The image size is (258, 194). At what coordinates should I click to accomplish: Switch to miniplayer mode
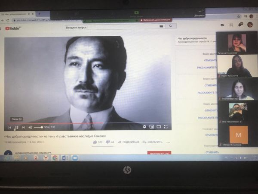click(x=151, y=127)
